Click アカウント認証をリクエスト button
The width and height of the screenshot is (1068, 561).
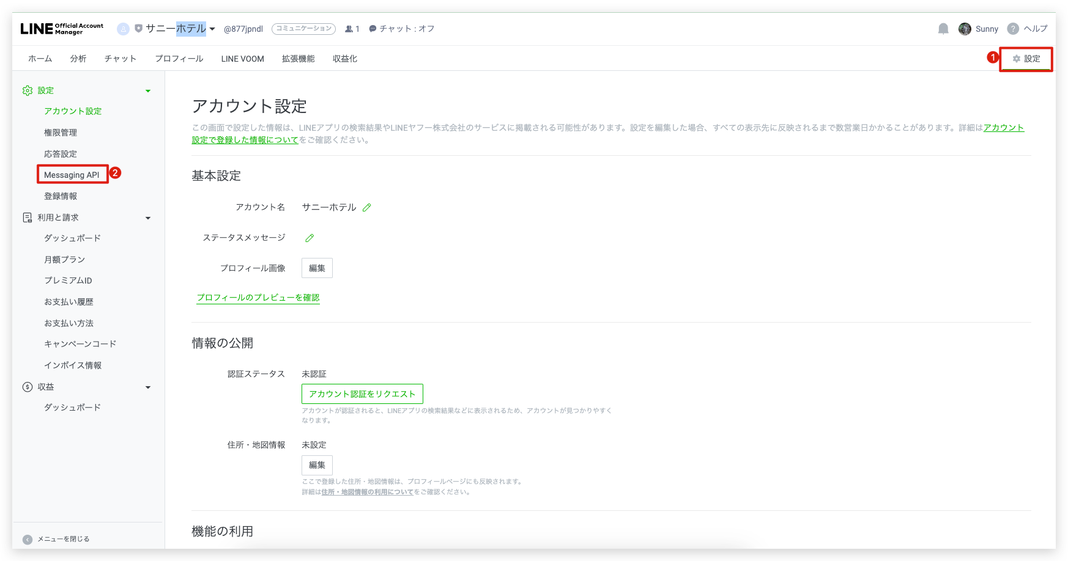click(x=362, y=394)
